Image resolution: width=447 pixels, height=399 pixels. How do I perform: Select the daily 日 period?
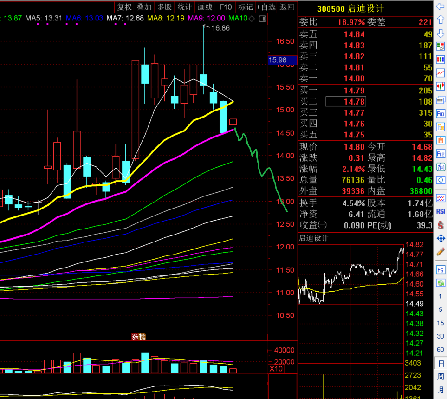click(x=441, y=363)
